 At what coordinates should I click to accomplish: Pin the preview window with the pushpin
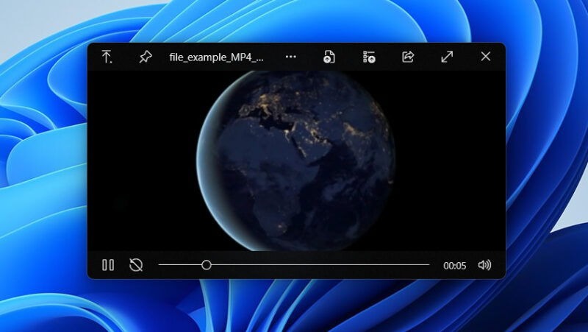(x=145, y=57)
